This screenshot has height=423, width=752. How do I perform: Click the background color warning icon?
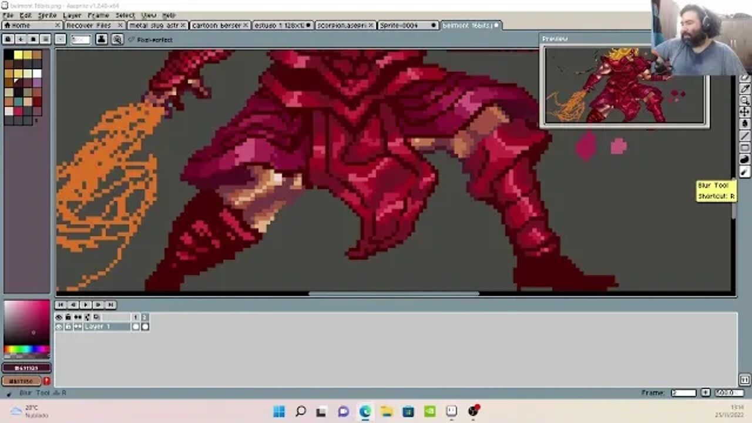(46, 381)
